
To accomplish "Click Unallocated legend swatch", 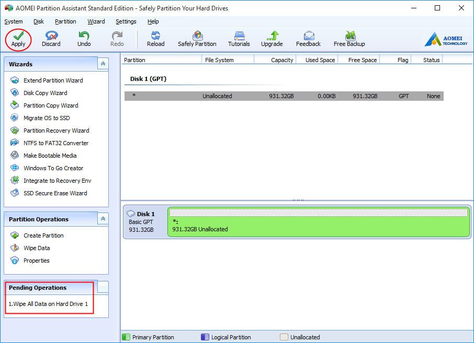I will [x=284, y=337].
